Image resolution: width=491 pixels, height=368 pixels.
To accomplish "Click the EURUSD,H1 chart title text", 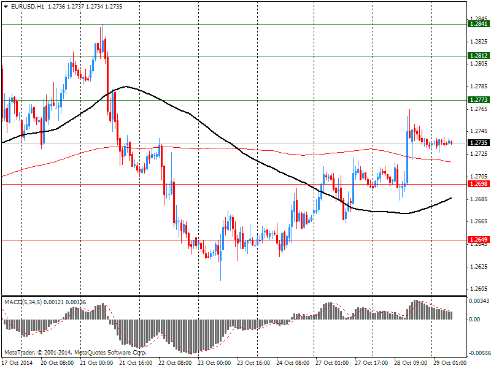I will coord(27,7).
